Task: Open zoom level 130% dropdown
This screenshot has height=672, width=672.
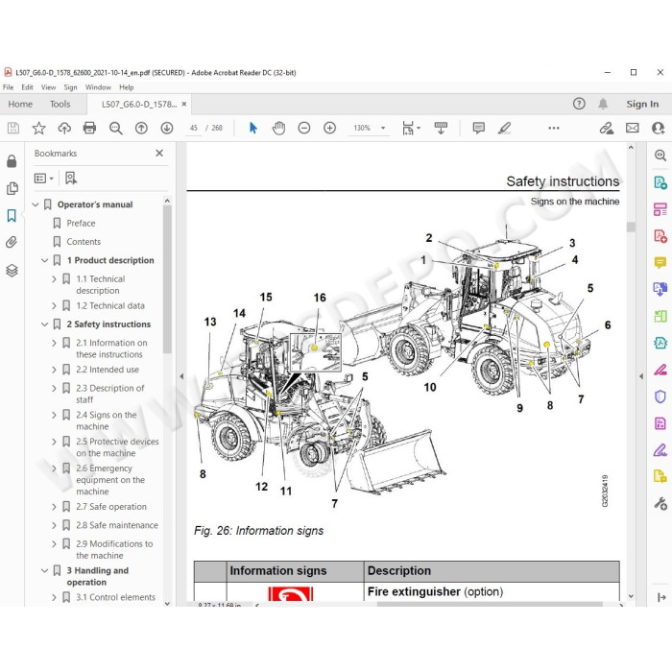Action: 383,128
